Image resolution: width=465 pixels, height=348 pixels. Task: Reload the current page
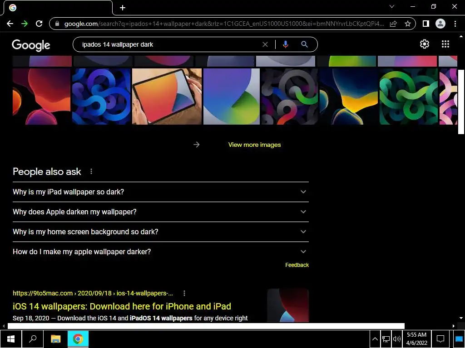(39, 24)
